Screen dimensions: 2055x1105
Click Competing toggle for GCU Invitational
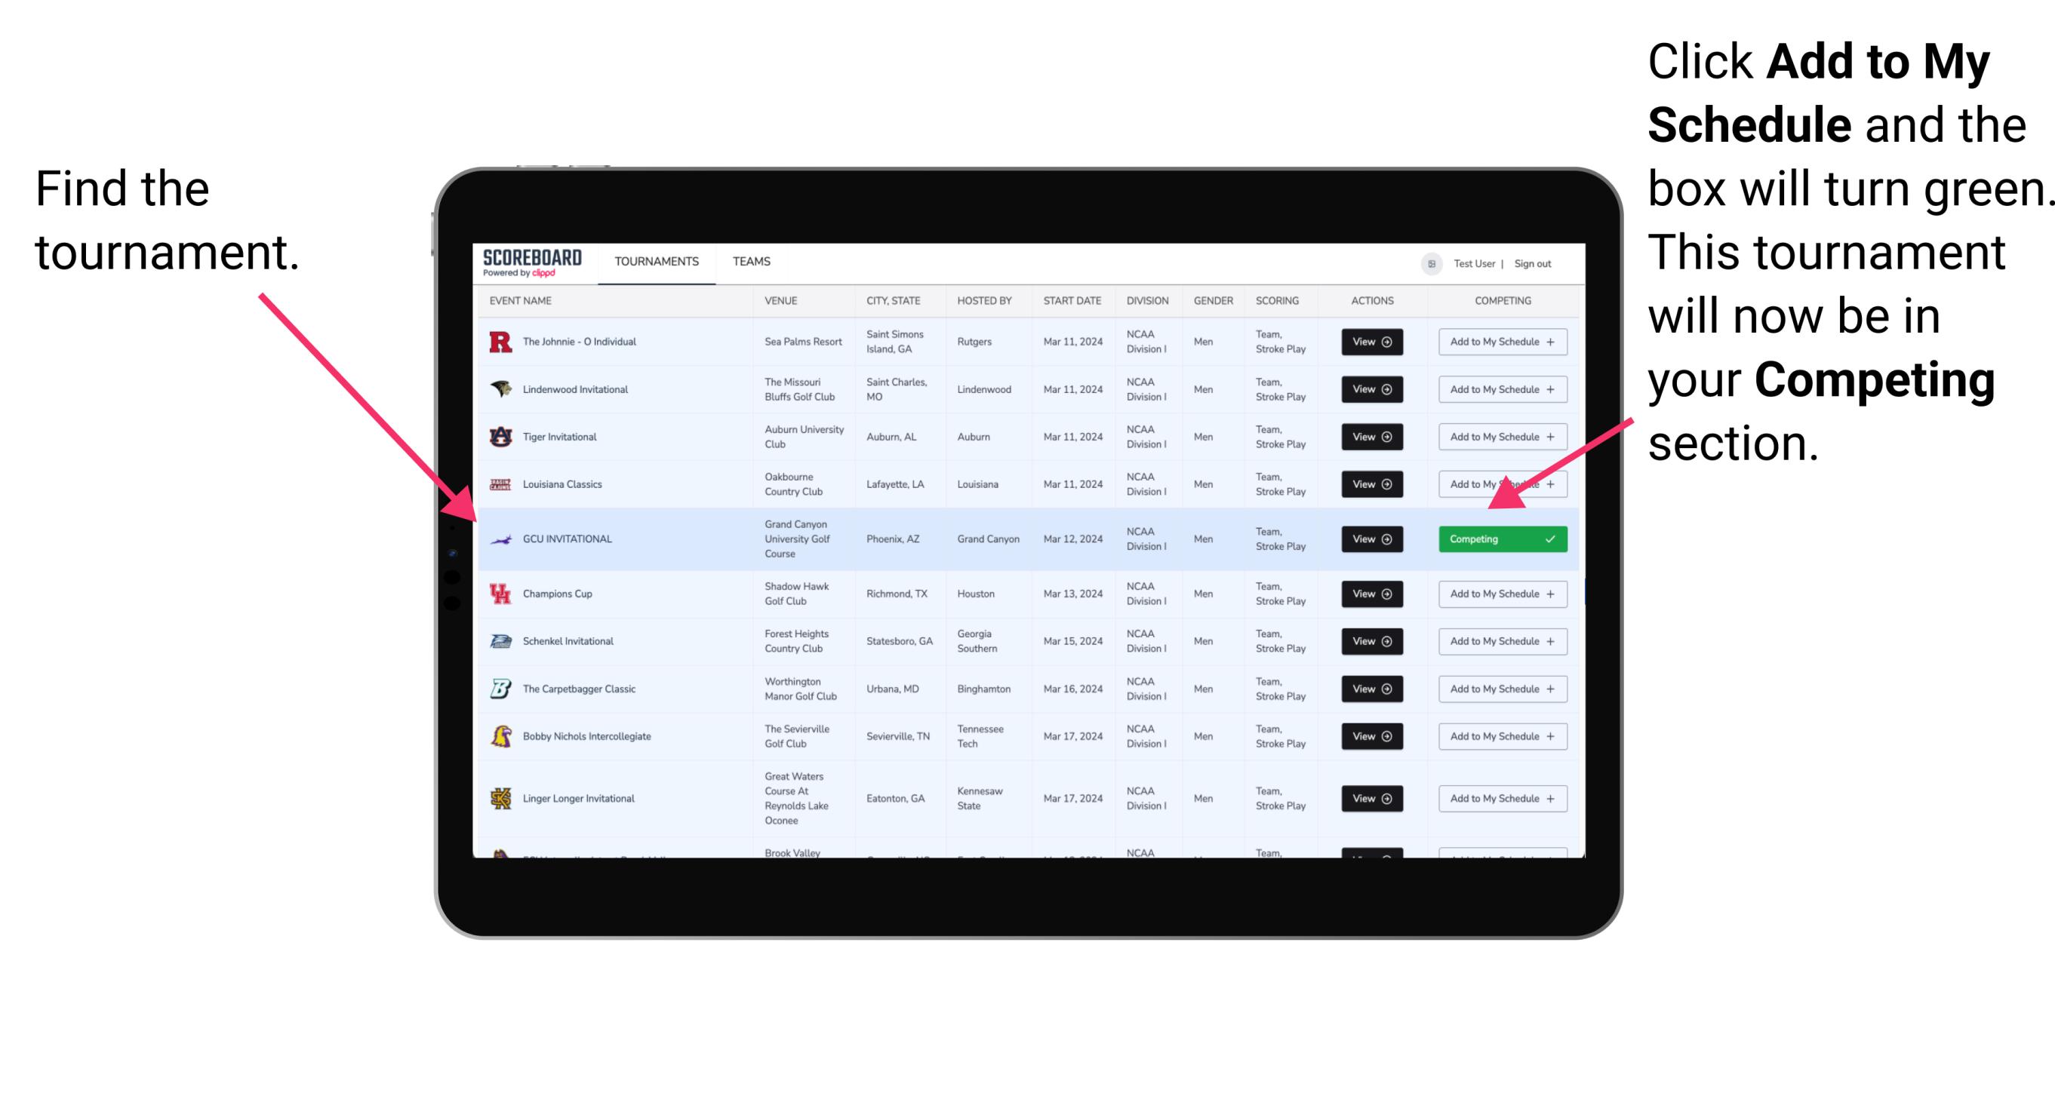pos(1503,538)
